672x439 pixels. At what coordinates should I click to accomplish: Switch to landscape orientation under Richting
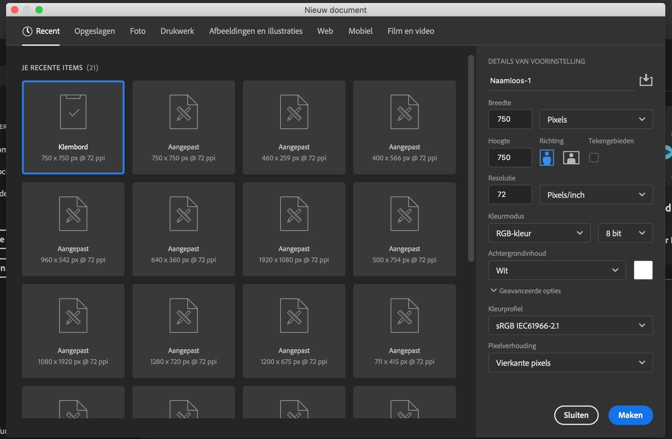point(571,158)
